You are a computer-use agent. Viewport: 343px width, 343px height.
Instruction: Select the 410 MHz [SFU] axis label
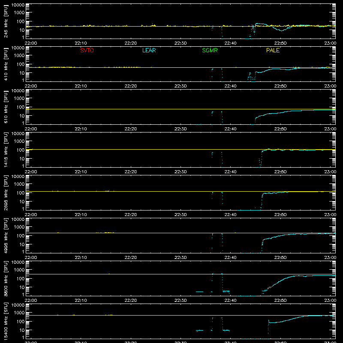click(6, 64)
